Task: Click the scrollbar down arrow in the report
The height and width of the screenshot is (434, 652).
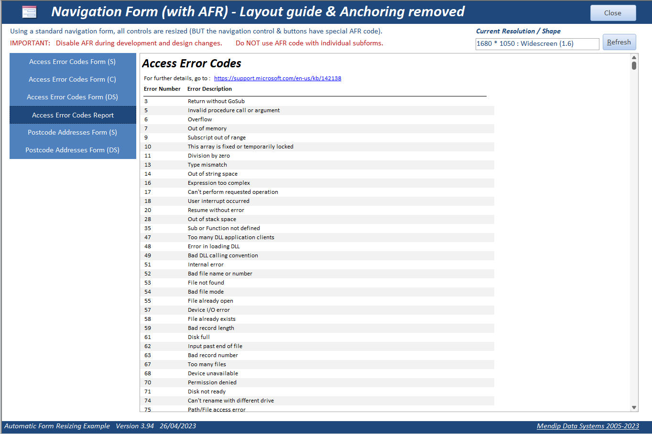Action: coord(634,408)
